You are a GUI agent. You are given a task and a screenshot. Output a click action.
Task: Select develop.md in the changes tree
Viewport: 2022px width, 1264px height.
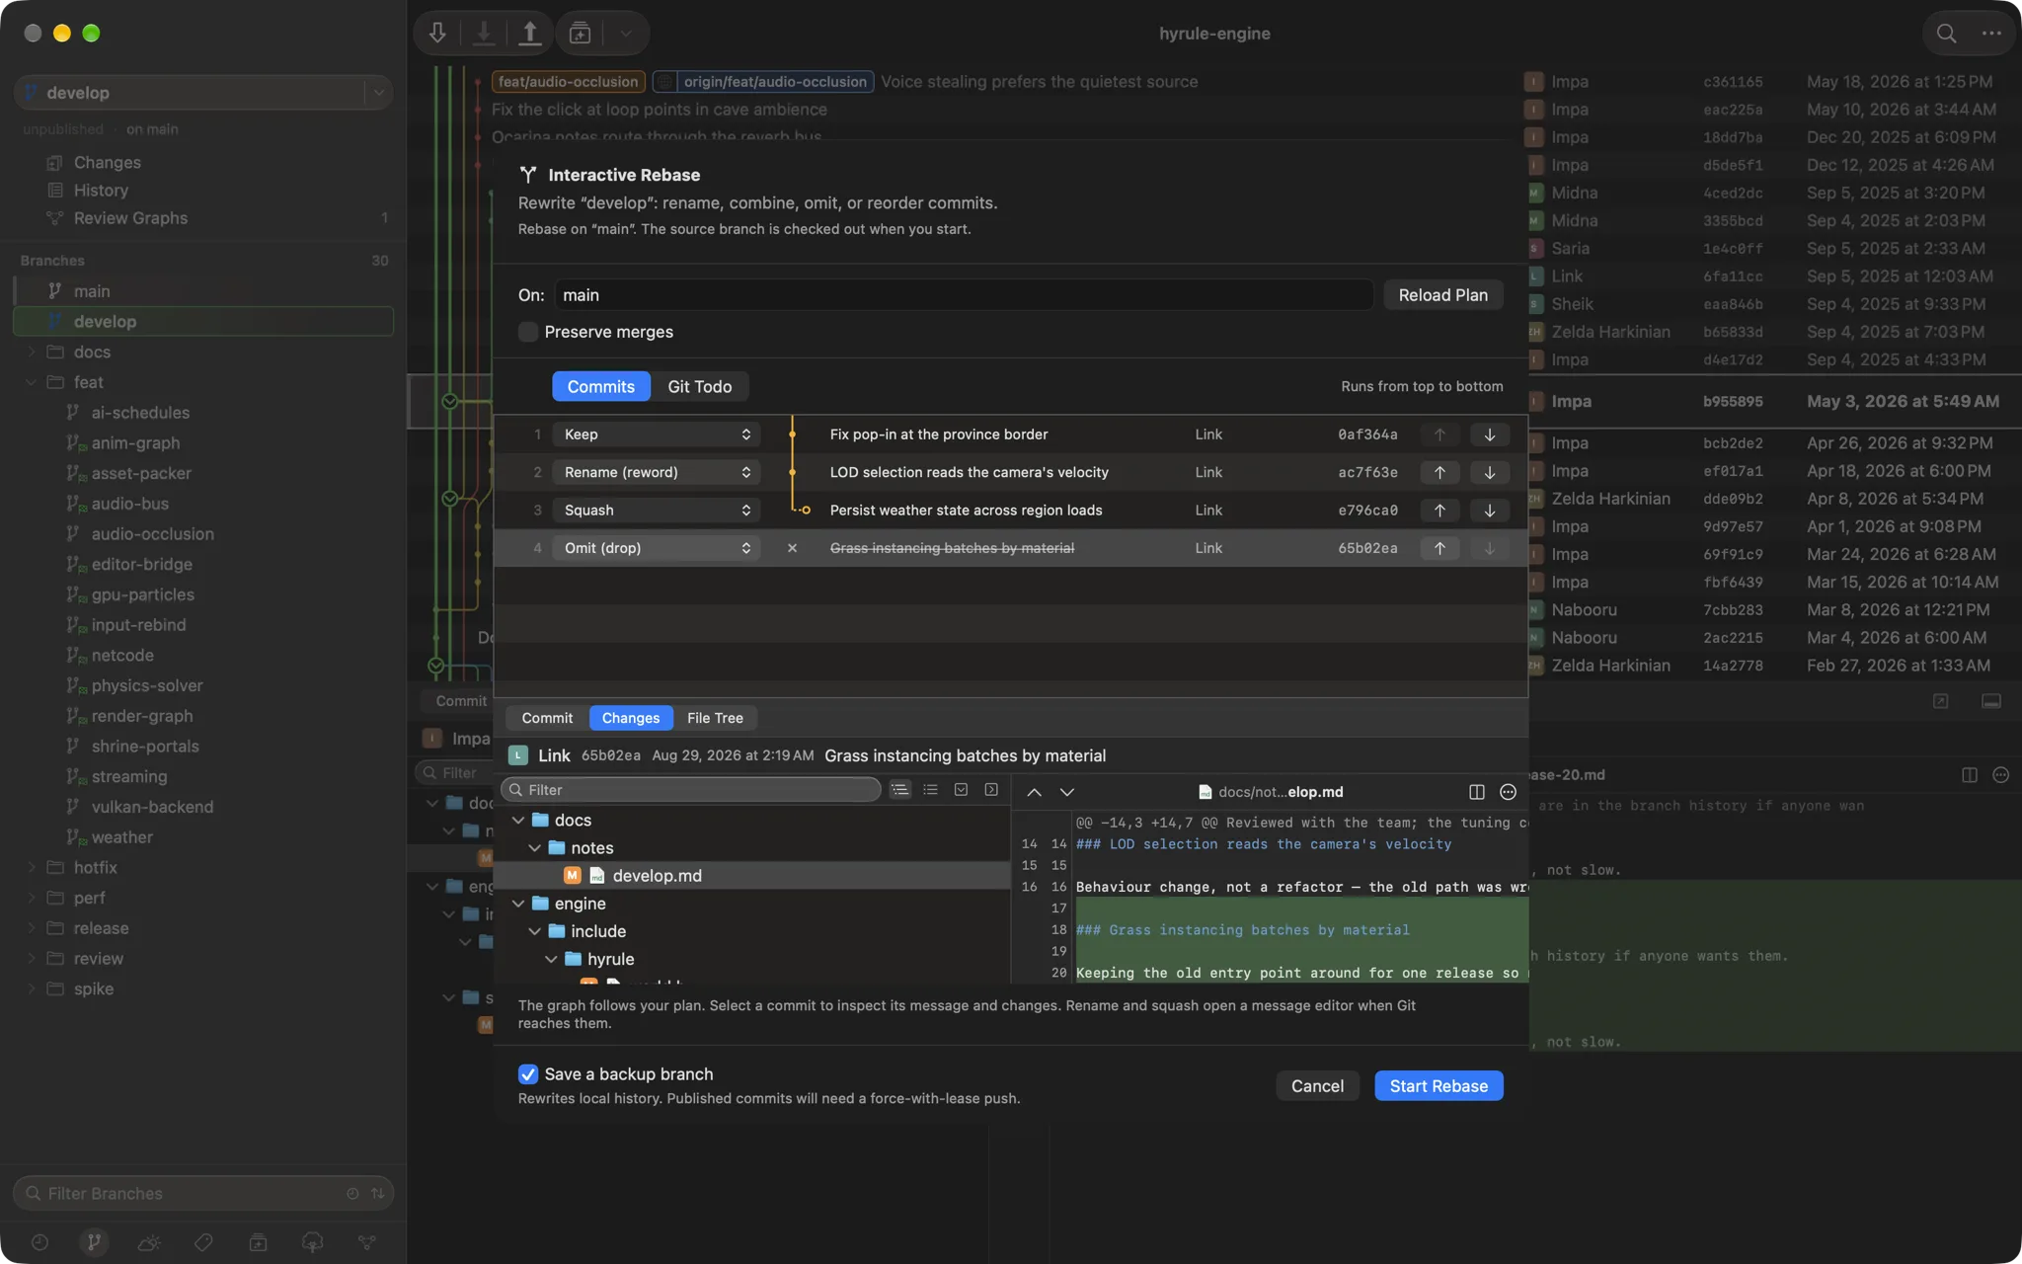(x=752, y=876)
